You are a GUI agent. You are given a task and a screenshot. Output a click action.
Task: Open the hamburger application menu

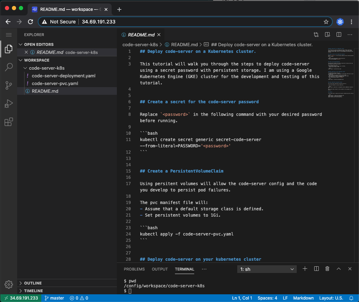pos(9,35)
